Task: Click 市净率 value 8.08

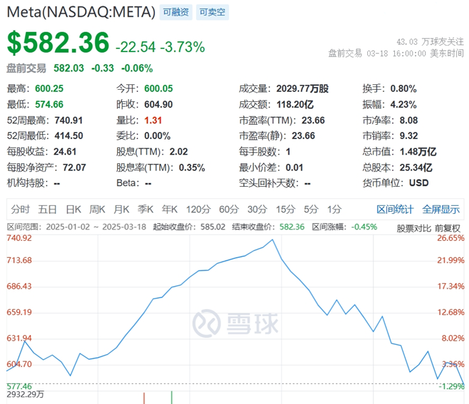Action: (409, 121)
